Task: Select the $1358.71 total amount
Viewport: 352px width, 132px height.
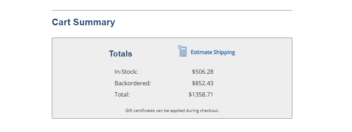Action: [201, 95]
